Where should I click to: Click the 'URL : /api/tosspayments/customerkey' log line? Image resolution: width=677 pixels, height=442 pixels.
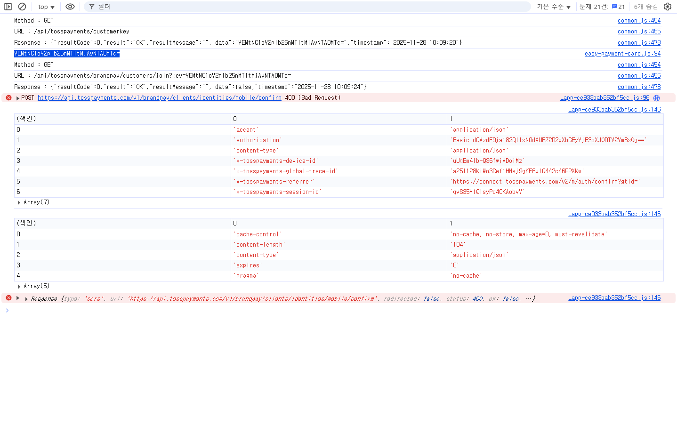coord(72,32)
